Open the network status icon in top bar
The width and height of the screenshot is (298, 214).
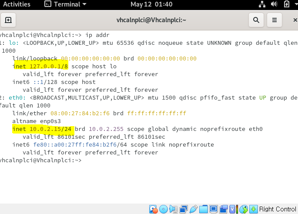262,4
